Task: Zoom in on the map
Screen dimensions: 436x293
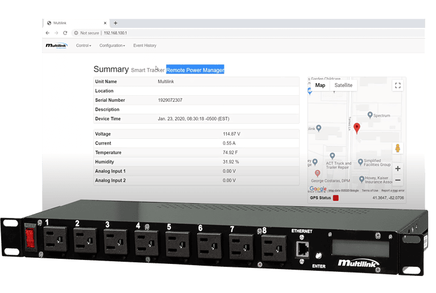Action: click(397, 168)
